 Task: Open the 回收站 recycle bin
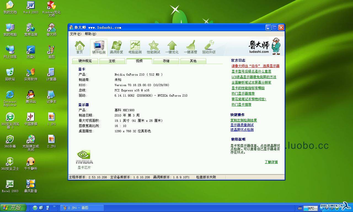tap(10, 75)
